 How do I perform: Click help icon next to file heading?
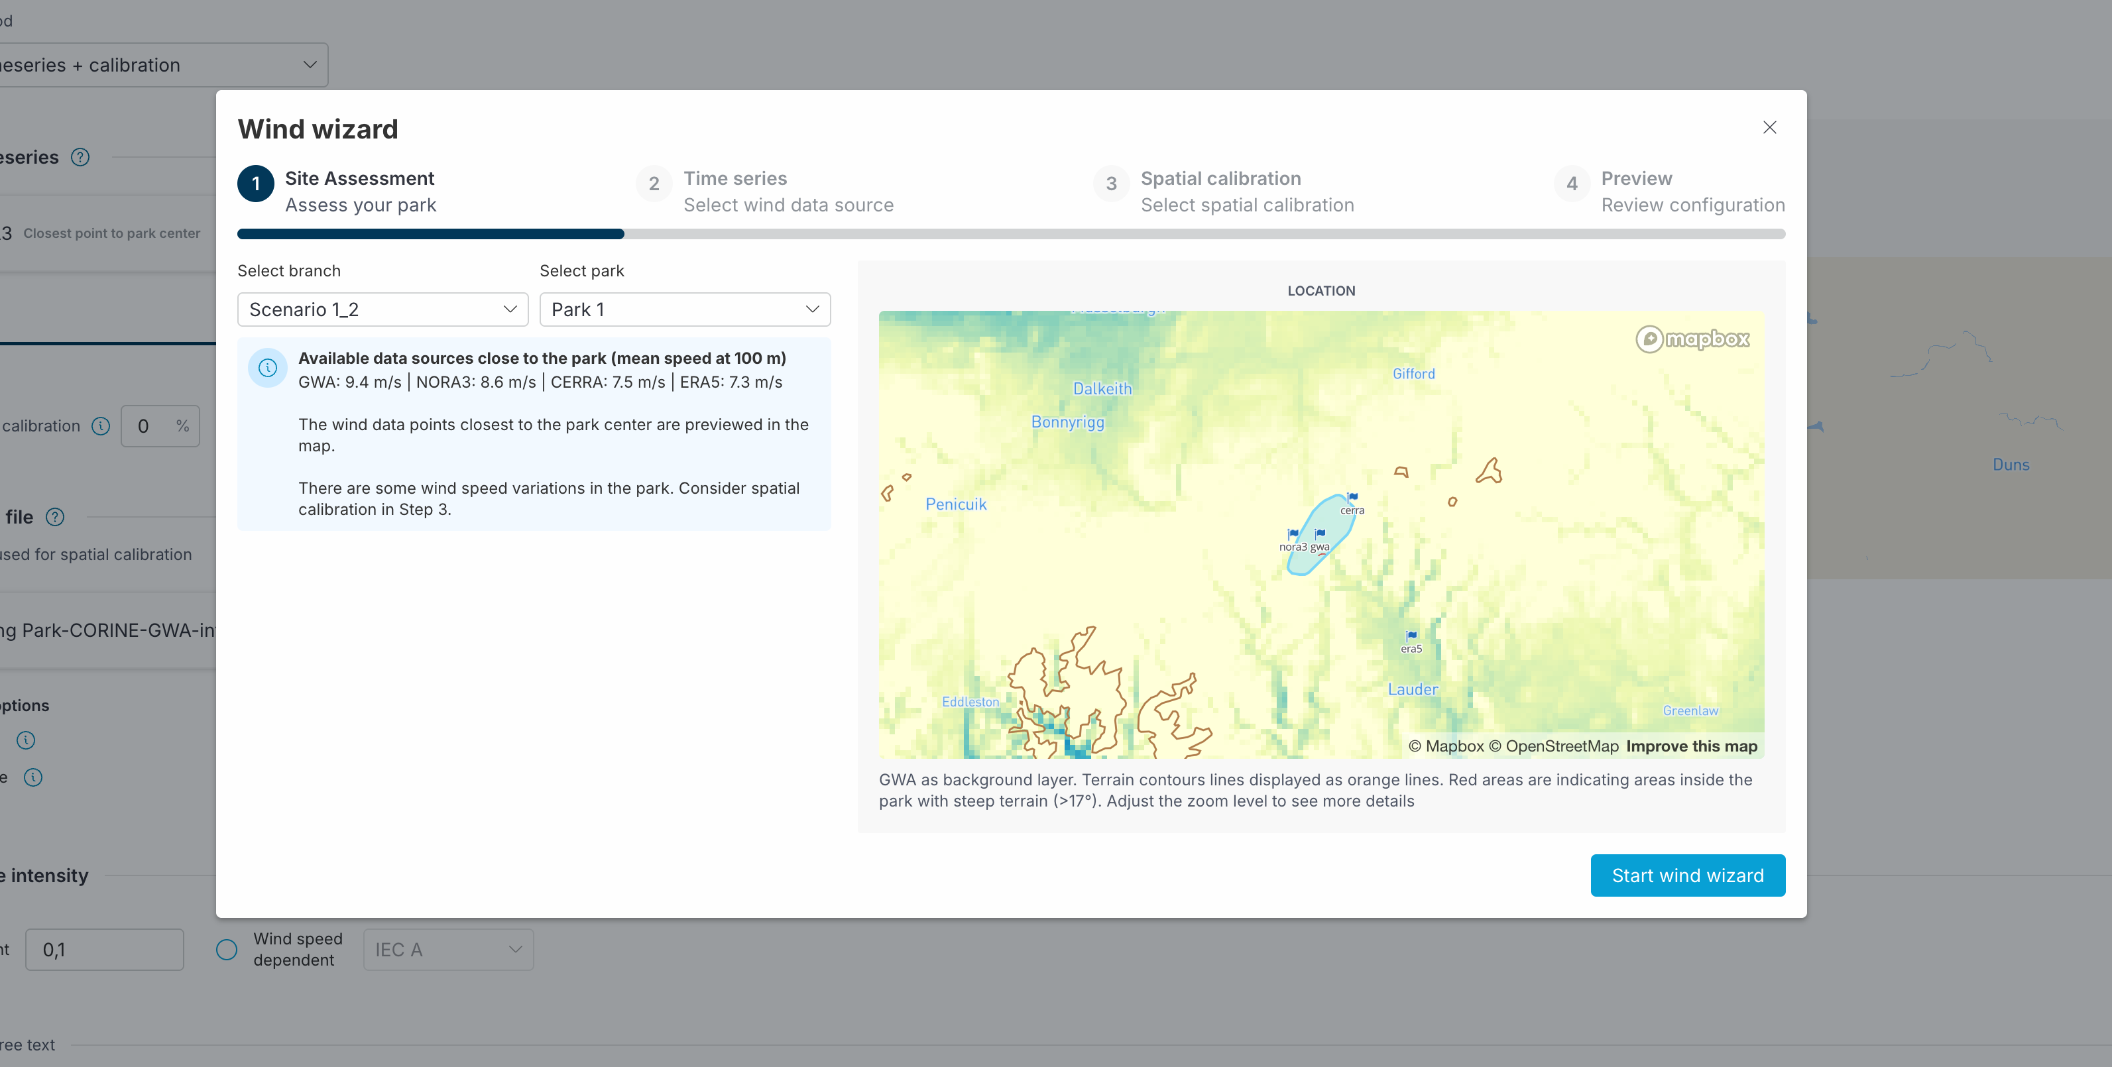(x=55, y=517)
